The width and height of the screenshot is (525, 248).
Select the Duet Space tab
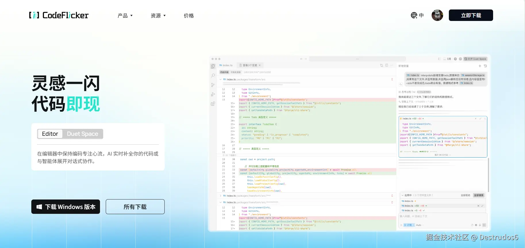[82, 134]
